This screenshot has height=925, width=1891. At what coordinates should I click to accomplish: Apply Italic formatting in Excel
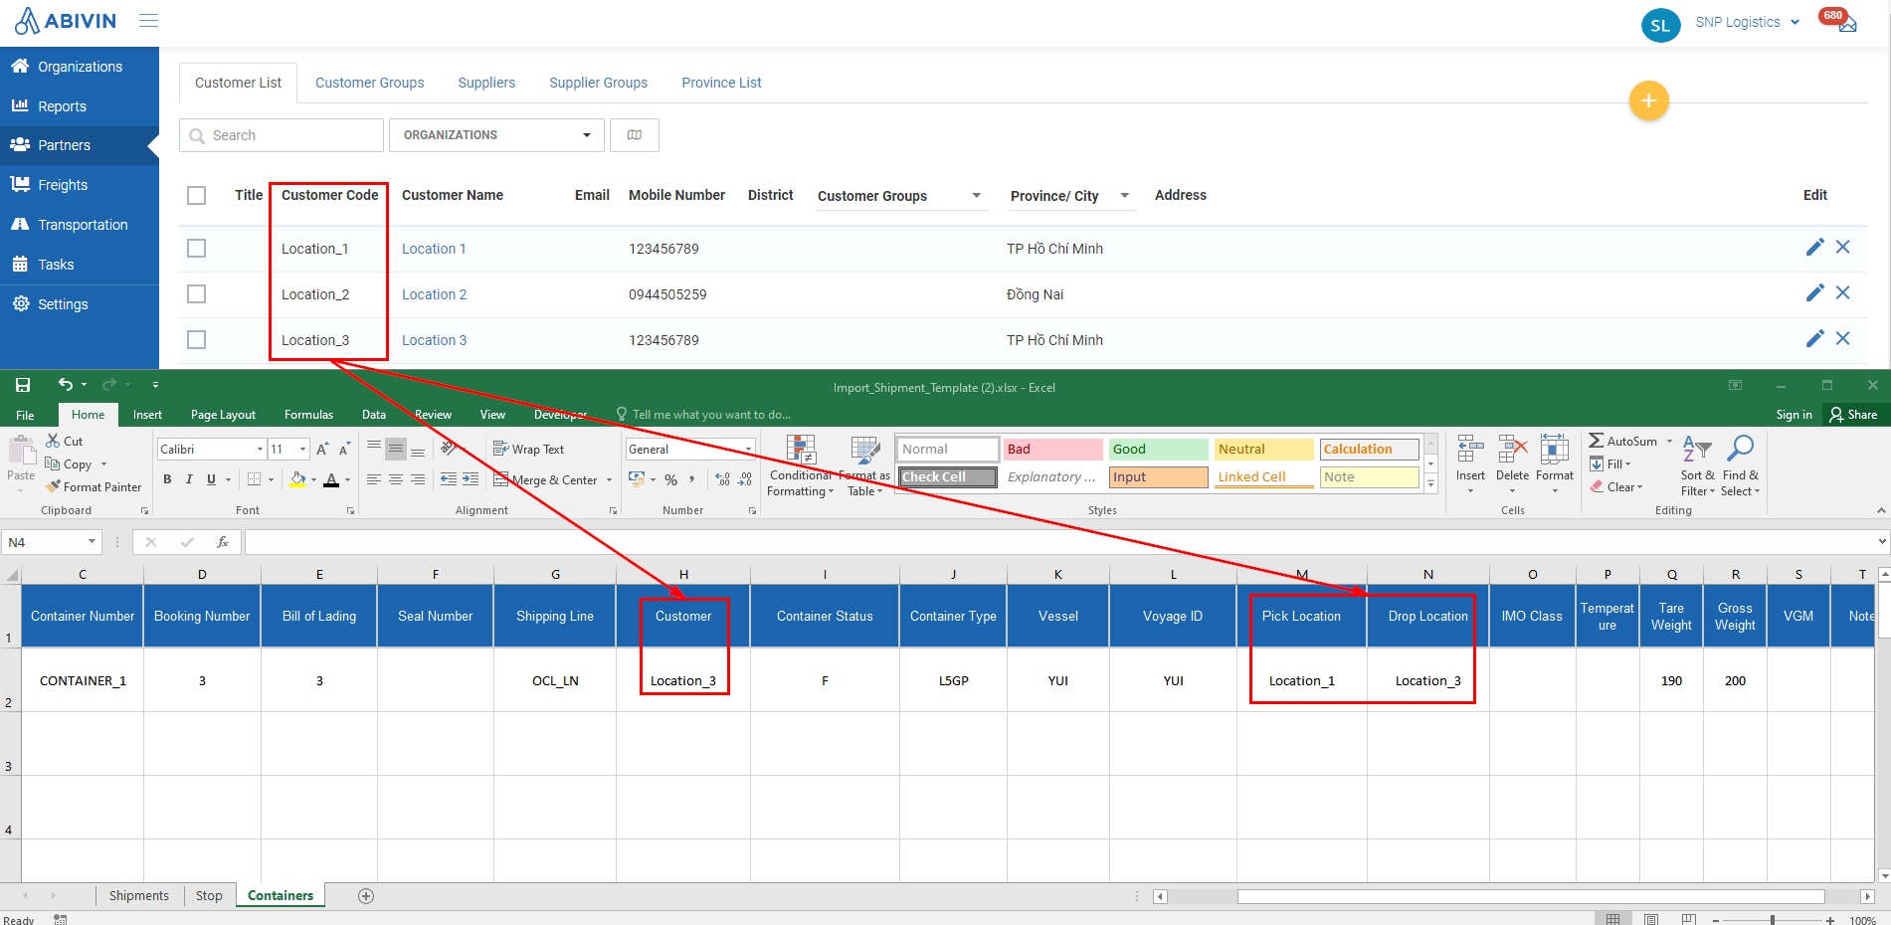189,479
